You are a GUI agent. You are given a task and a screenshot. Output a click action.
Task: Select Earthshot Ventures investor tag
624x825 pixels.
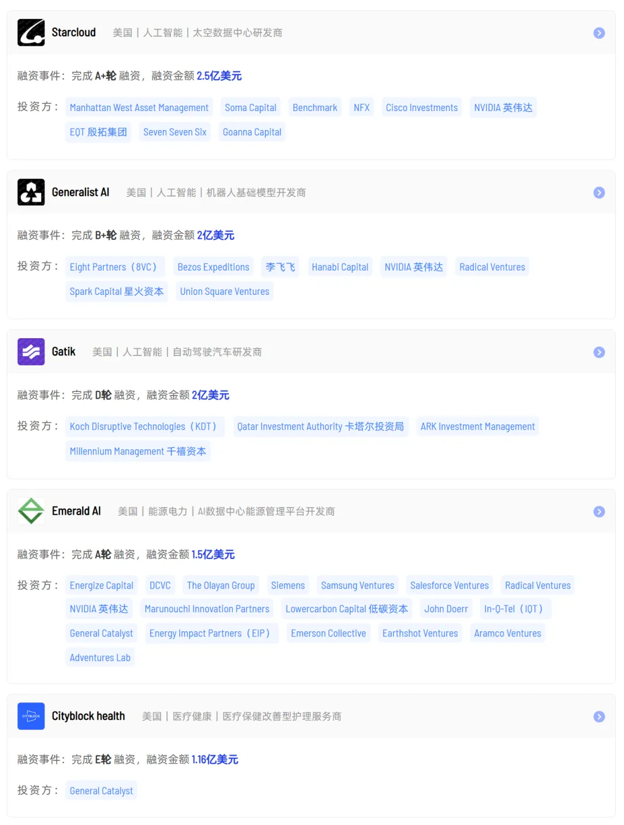pyautogui.click(x=420, y=633)
